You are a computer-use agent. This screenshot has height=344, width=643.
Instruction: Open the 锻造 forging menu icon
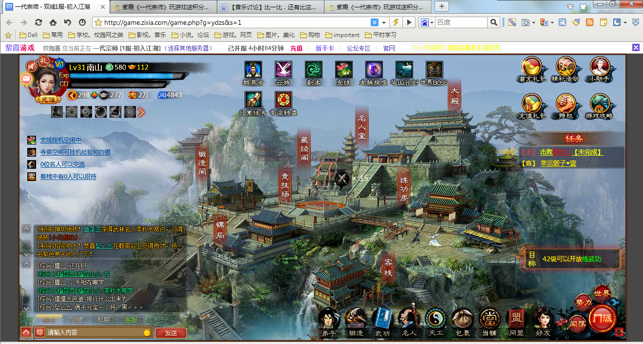tap(356, 322)
